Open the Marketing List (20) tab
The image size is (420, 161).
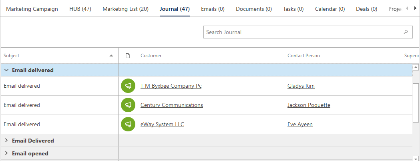pyautogui.click(x=125, y=9)
